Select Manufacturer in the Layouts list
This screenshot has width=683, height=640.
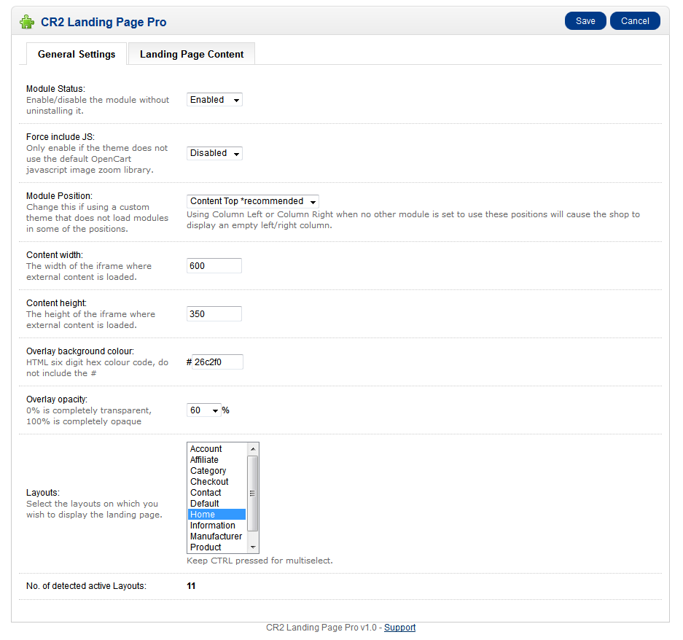click(217, 536)
